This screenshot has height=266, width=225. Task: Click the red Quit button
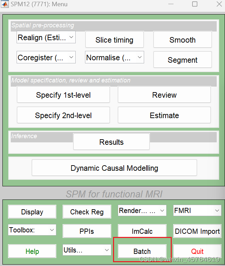pos(197,251)
